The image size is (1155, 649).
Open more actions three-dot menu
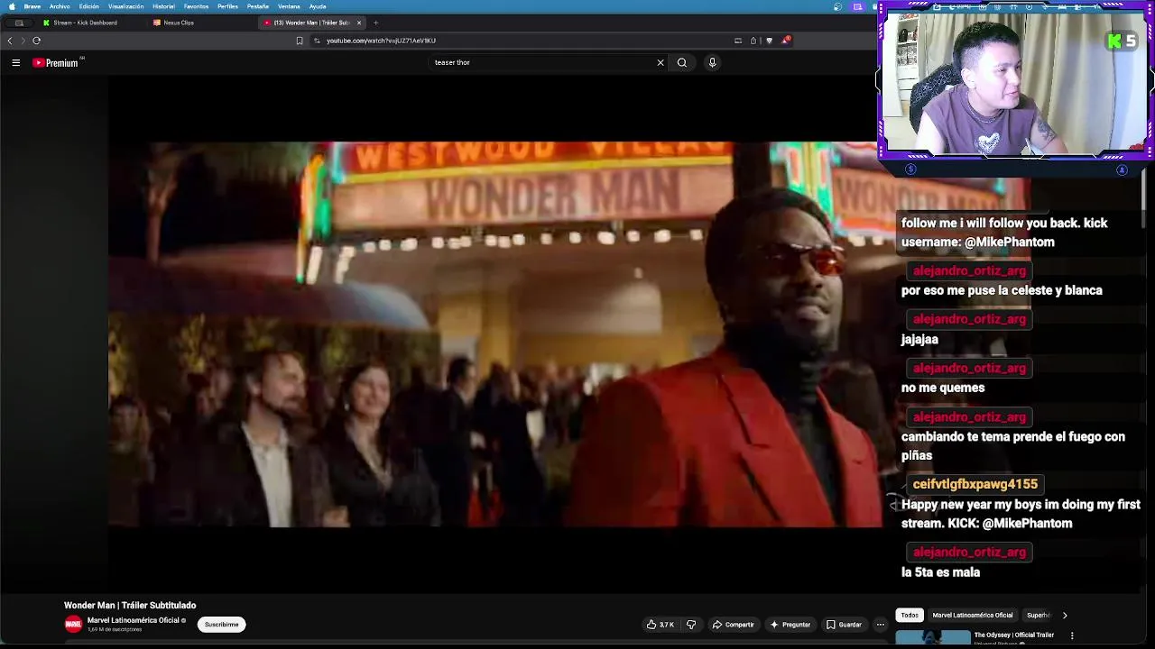click(881, 625)
